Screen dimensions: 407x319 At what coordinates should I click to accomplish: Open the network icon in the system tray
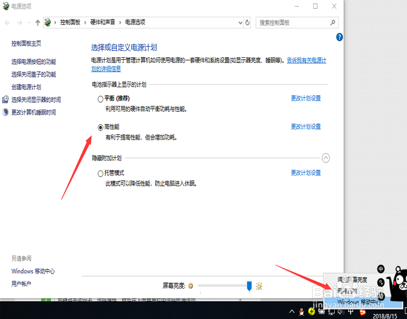point(331,312)
